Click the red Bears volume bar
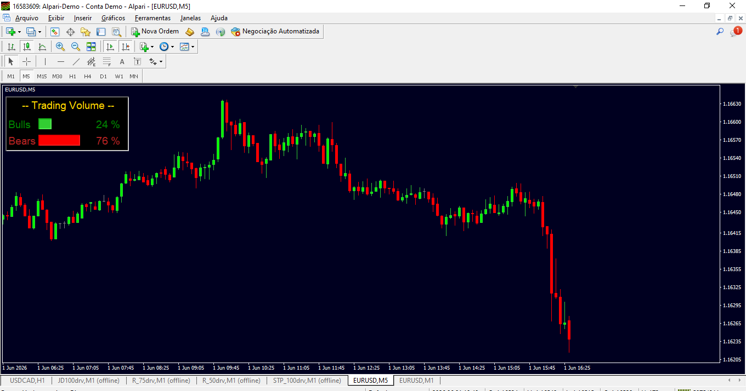746x391 pixels. (x=59, y=140)
